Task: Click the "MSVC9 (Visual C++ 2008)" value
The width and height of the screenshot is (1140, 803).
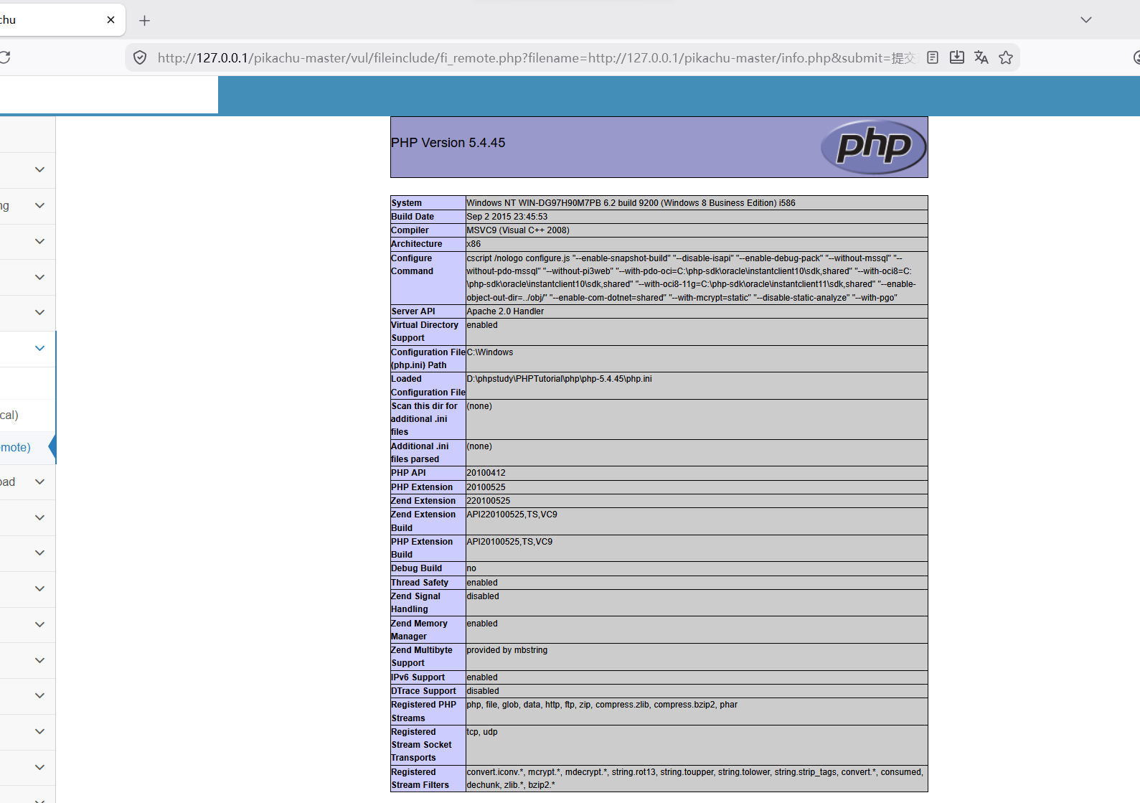Action: tap(518, 230)
